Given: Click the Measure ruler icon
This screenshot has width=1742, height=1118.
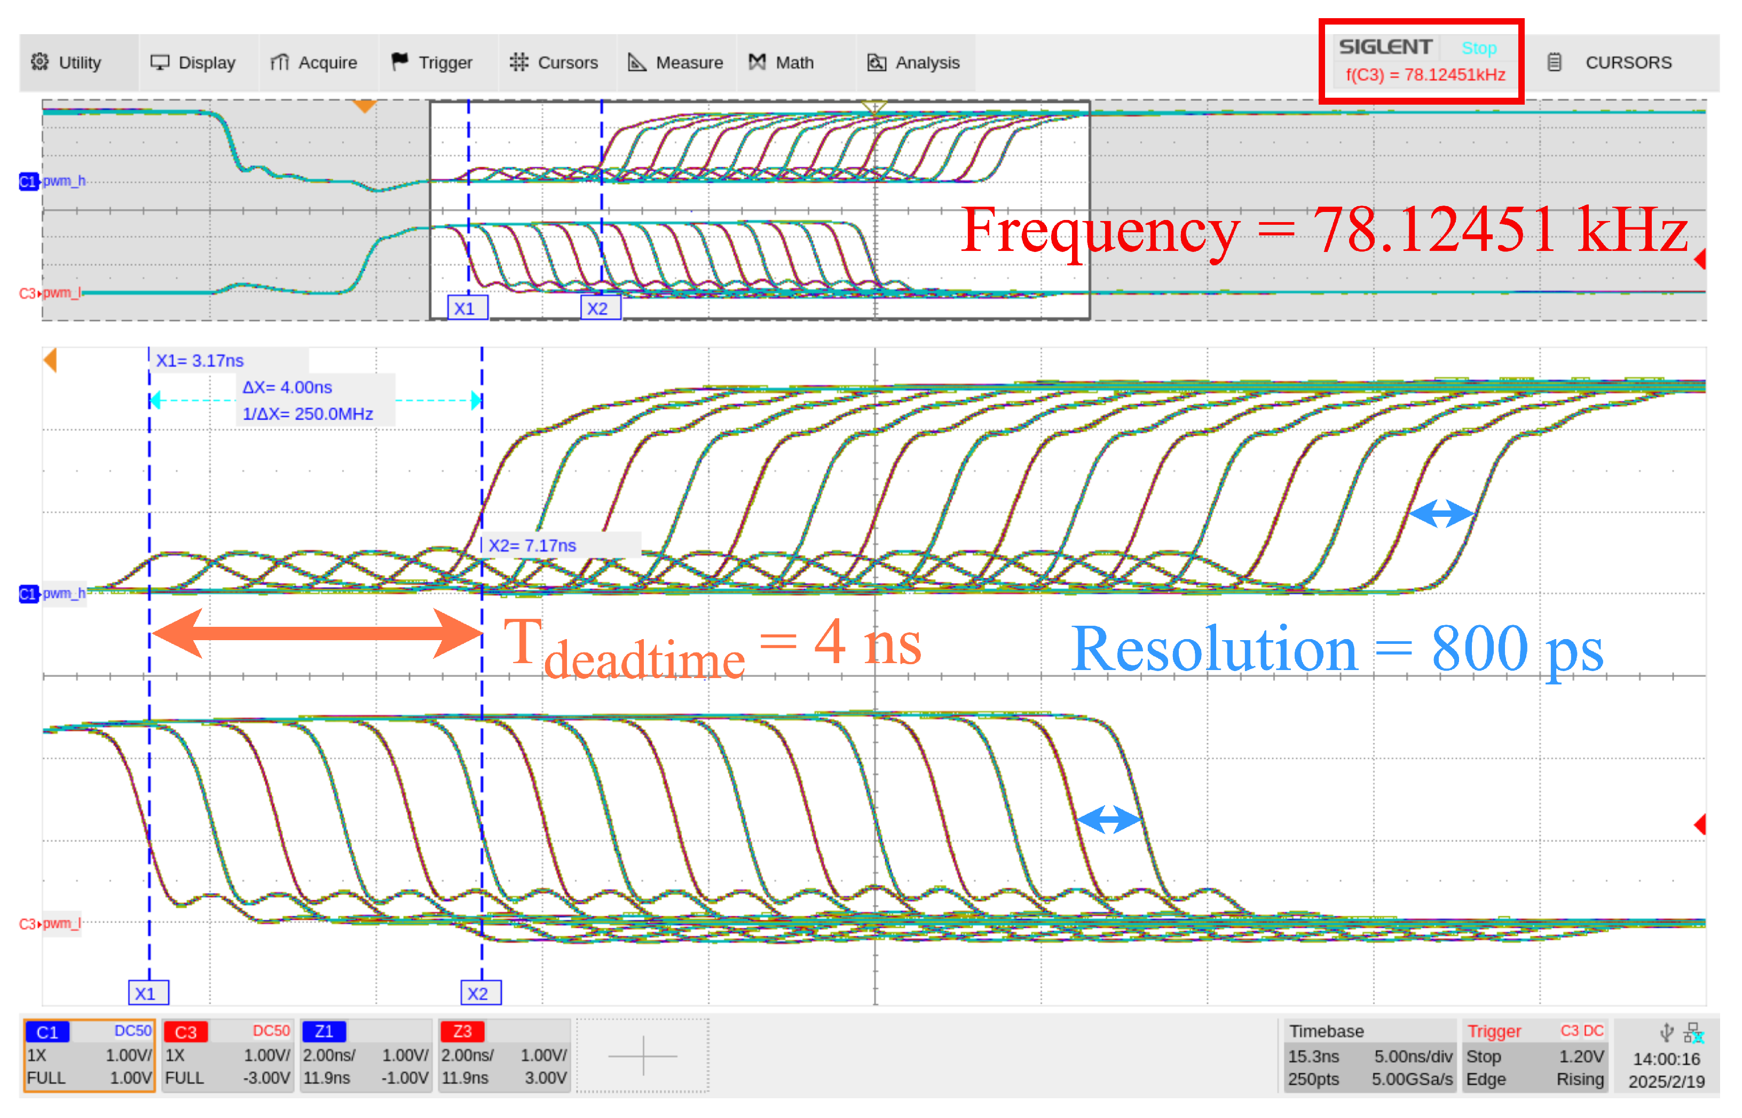Looking at the screenshot, I should click(636, 62).
